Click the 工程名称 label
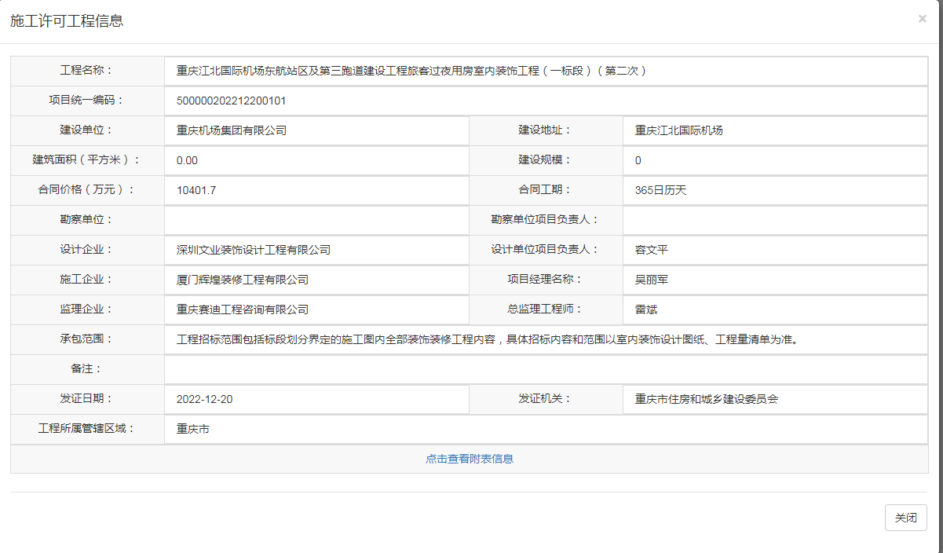The width and height of the screenshot is (943, 553). point(87,70)
